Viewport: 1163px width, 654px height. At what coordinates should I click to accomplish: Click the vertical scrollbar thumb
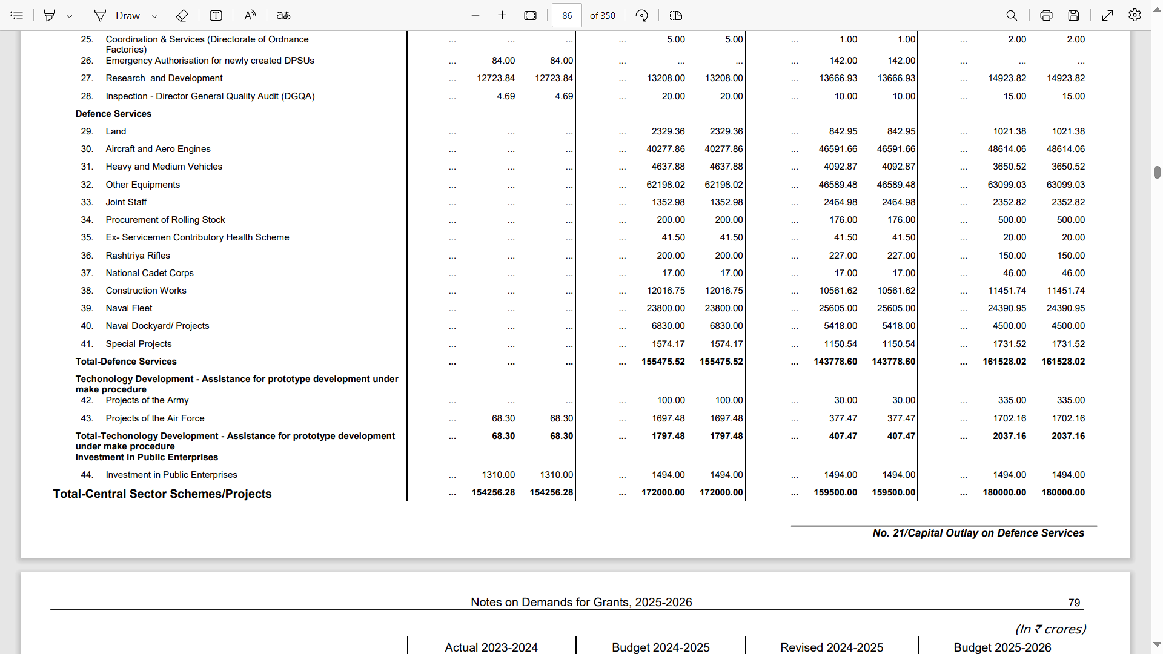tap(1157, 172)
